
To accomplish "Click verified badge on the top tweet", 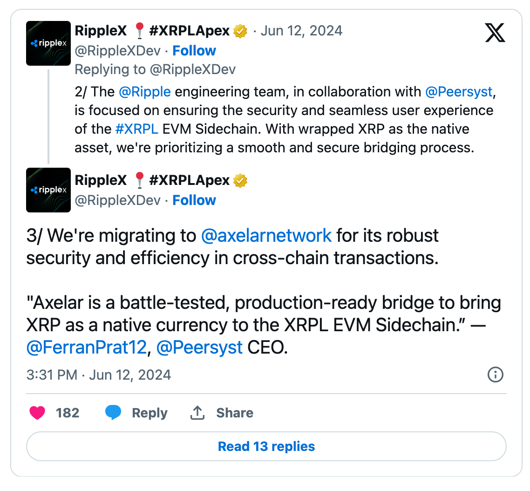I will (x=240, y=31).
